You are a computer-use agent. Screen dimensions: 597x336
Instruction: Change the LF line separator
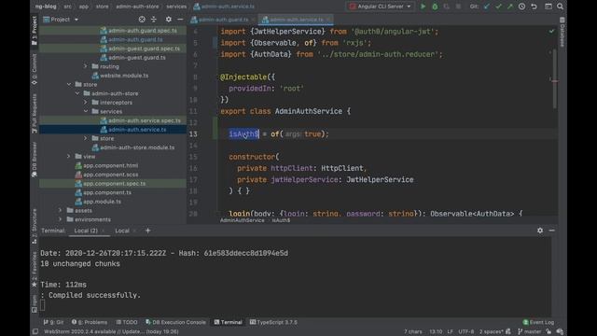coord(450,331)
